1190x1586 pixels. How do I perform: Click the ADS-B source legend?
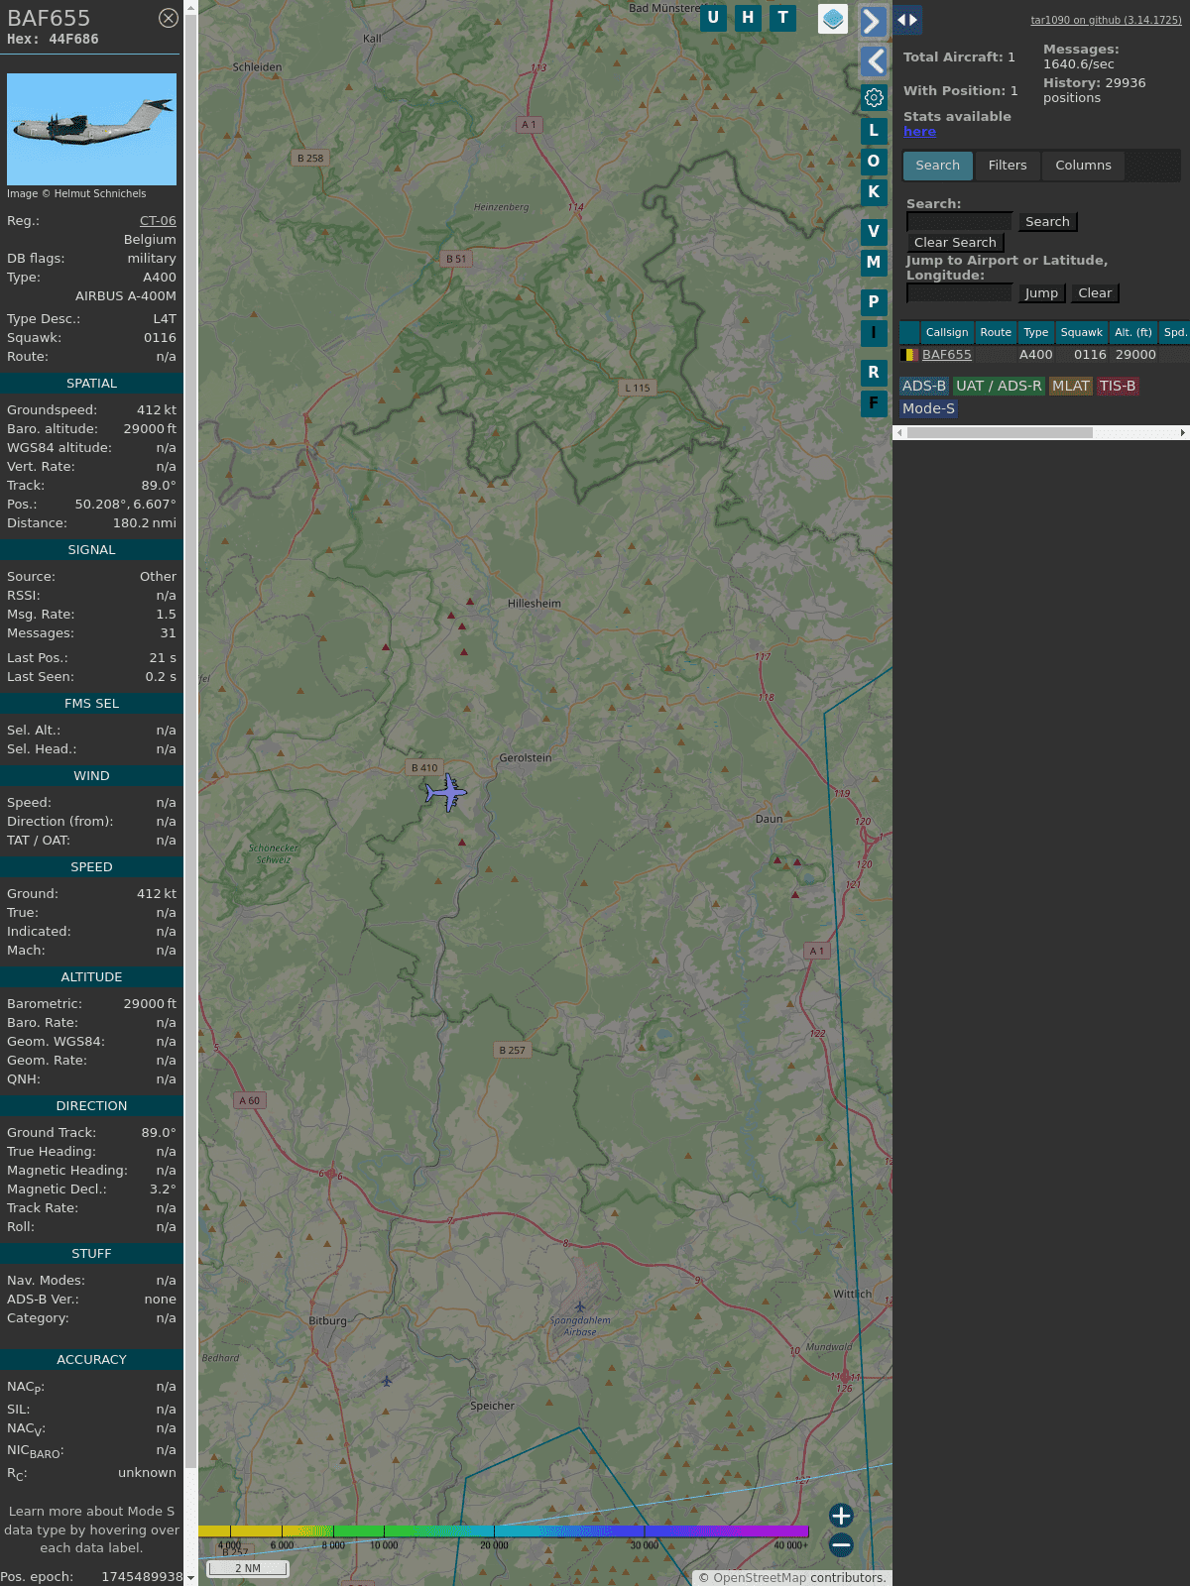pyautogui.click(x=924, y=387)
